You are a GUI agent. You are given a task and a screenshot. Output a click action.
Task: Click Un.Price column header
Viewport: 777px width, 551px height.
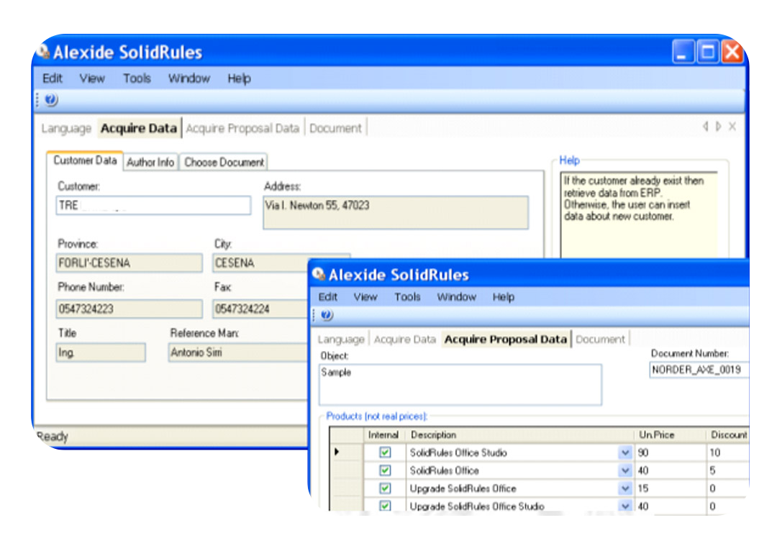(670, 434)
